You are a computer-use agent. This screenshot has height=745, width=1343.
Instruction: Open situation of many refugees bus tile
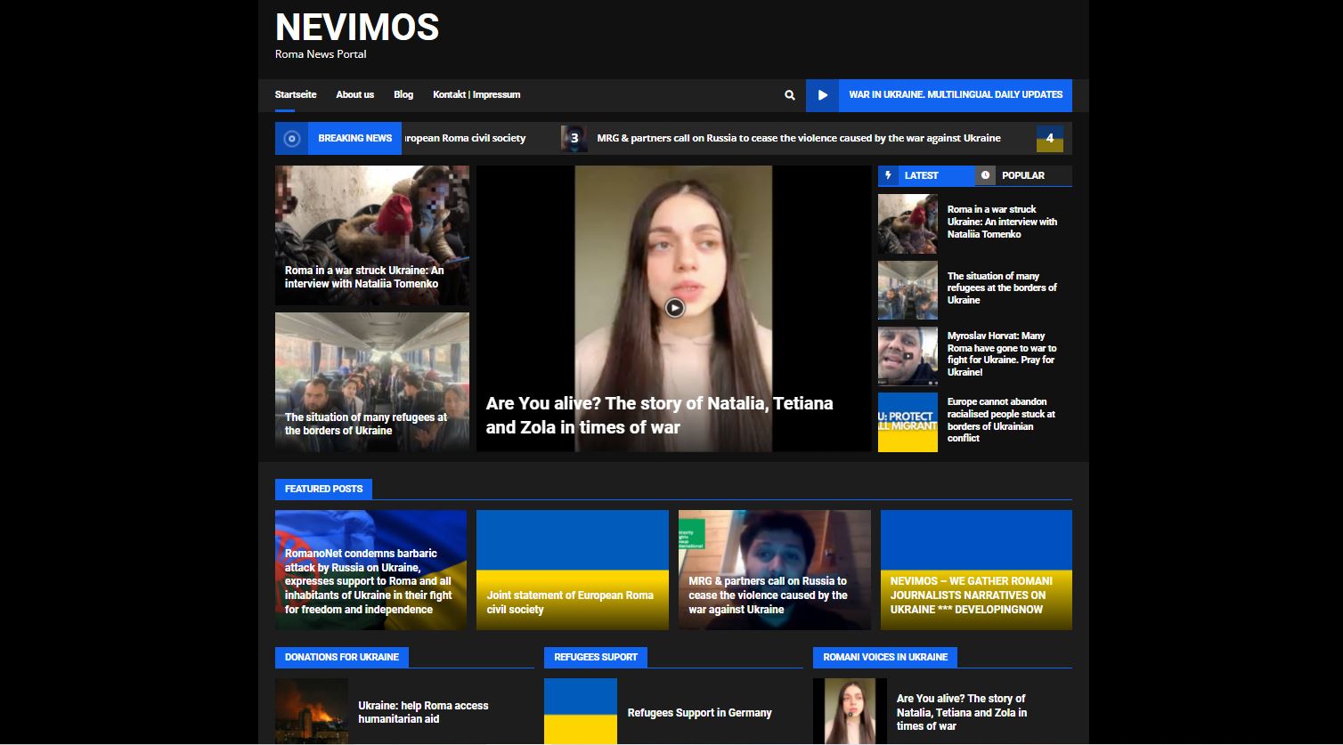click(372, 382)
